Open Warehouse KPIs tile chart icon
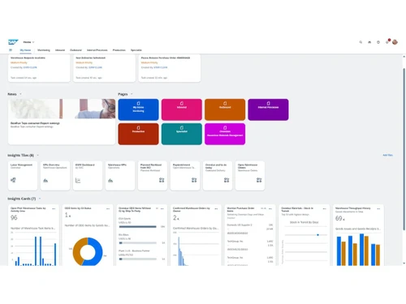This screenshot has height=304, width=406. click(110, 180)
